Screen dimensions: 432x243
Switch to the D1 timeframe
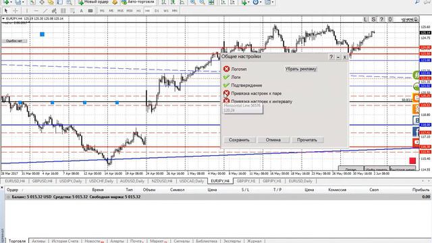(x=157, y=11)
